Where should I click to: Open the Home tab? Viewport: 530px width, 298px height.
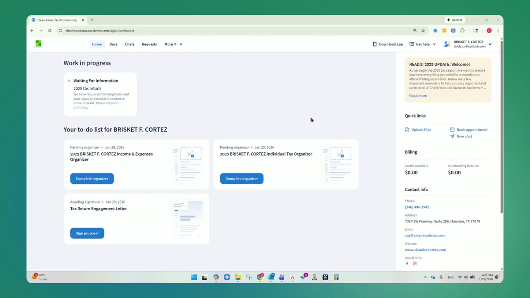97,44
